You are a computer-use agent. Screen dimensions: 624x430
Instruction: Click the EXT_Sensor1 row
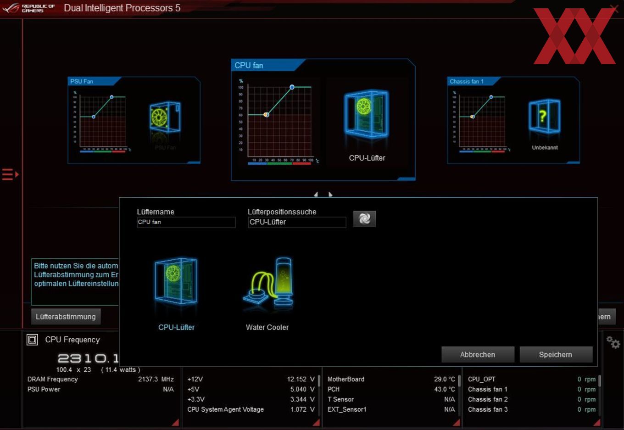click(x=391, y=409)
